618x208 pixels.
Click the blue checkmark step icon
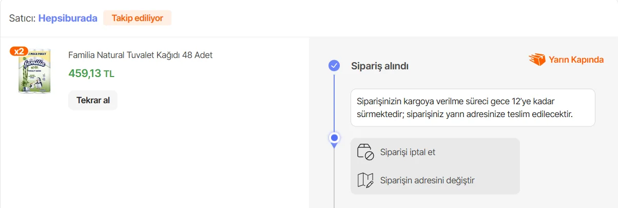pos(334,66)
